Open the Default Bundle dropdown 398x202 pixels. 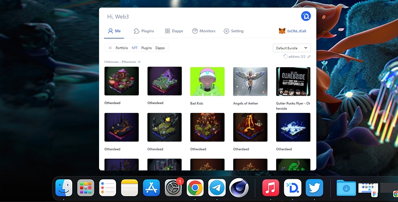(x=292, y=48)
